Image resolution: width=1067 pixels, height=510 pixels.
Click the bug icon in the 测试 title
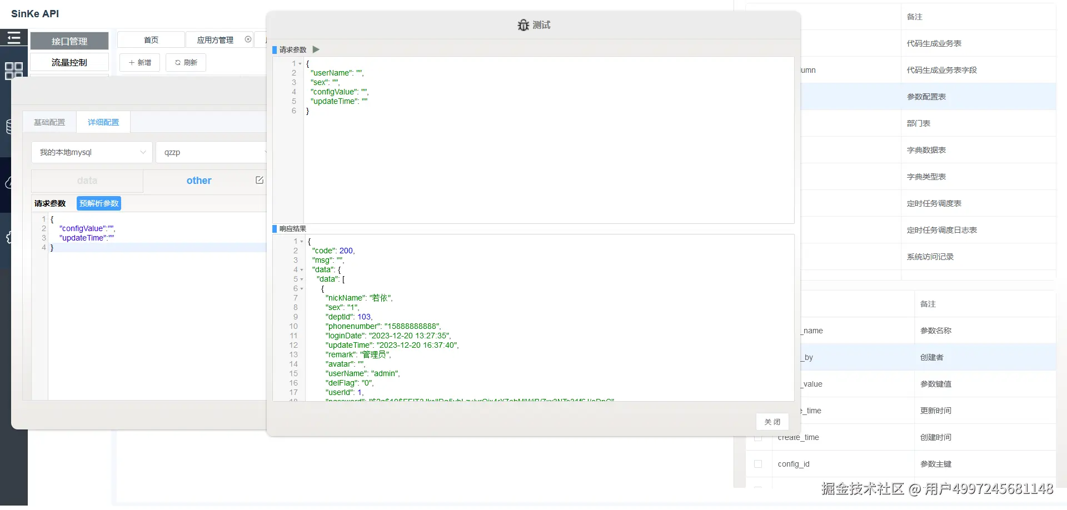[523, 25]
